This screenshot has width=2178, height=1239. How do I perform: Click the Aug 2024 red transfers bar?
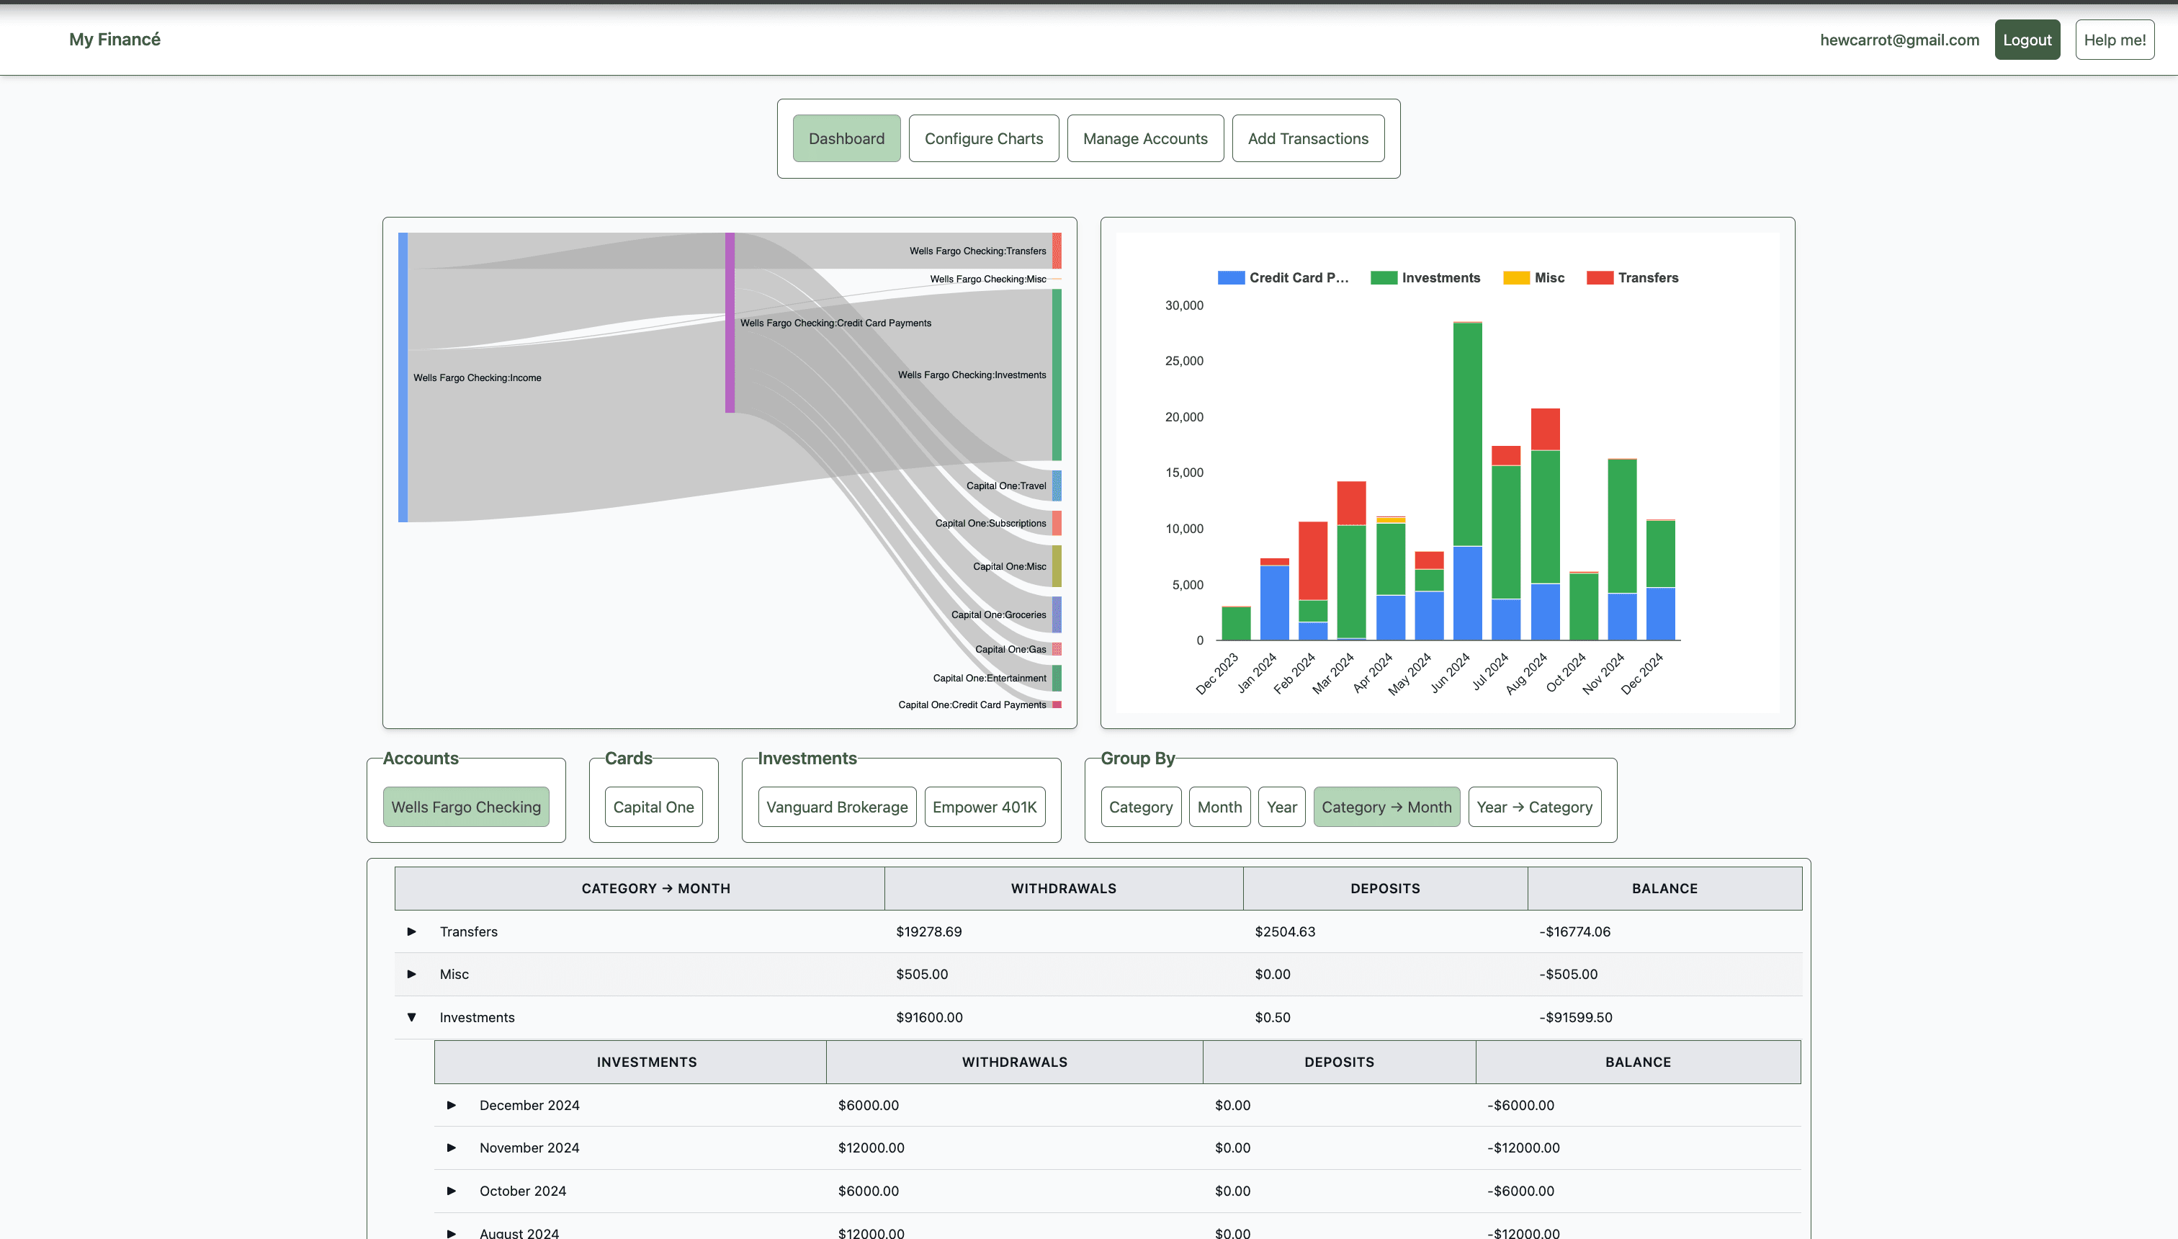(x=1545, y=429)
